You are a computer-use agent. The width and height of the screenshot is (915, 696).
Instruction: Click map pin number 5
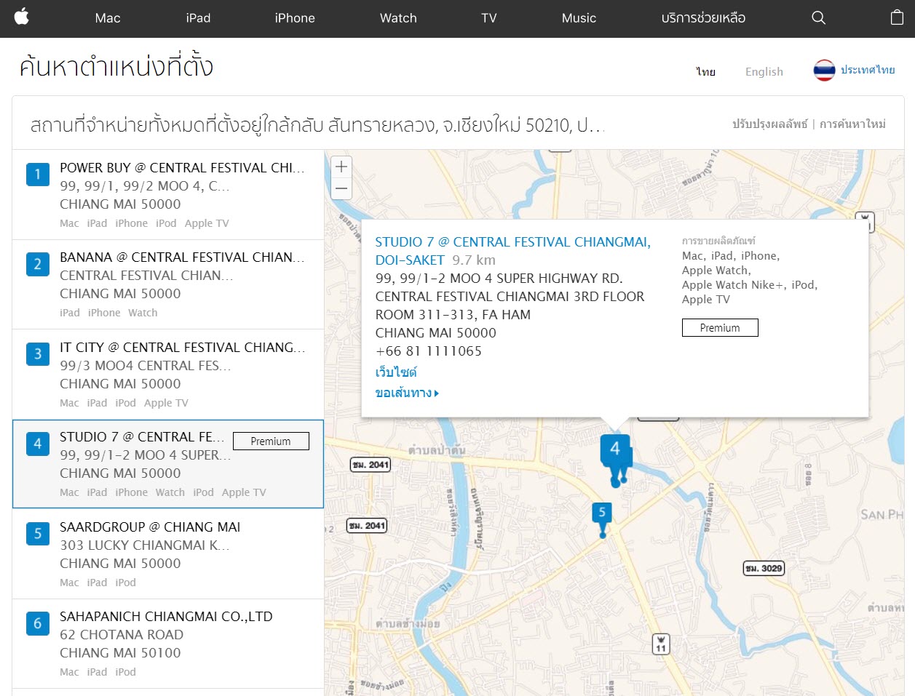[601, 513]
